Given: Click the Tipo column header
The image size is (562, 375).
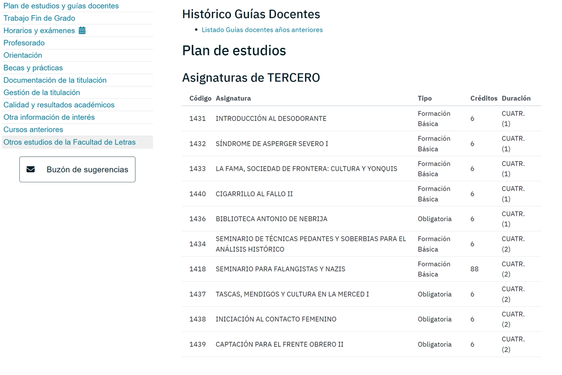Looking at the screenshot, I should (425, 98).
